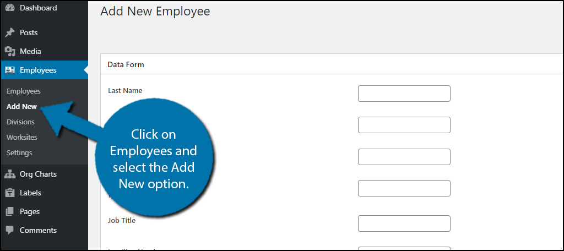Open the Org Charts menu
This screenshot has width=564, height=251.
coord(38,174)
